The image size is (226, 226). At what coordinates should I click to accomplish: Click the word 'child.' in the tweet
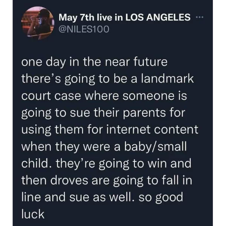pos(37,163)
